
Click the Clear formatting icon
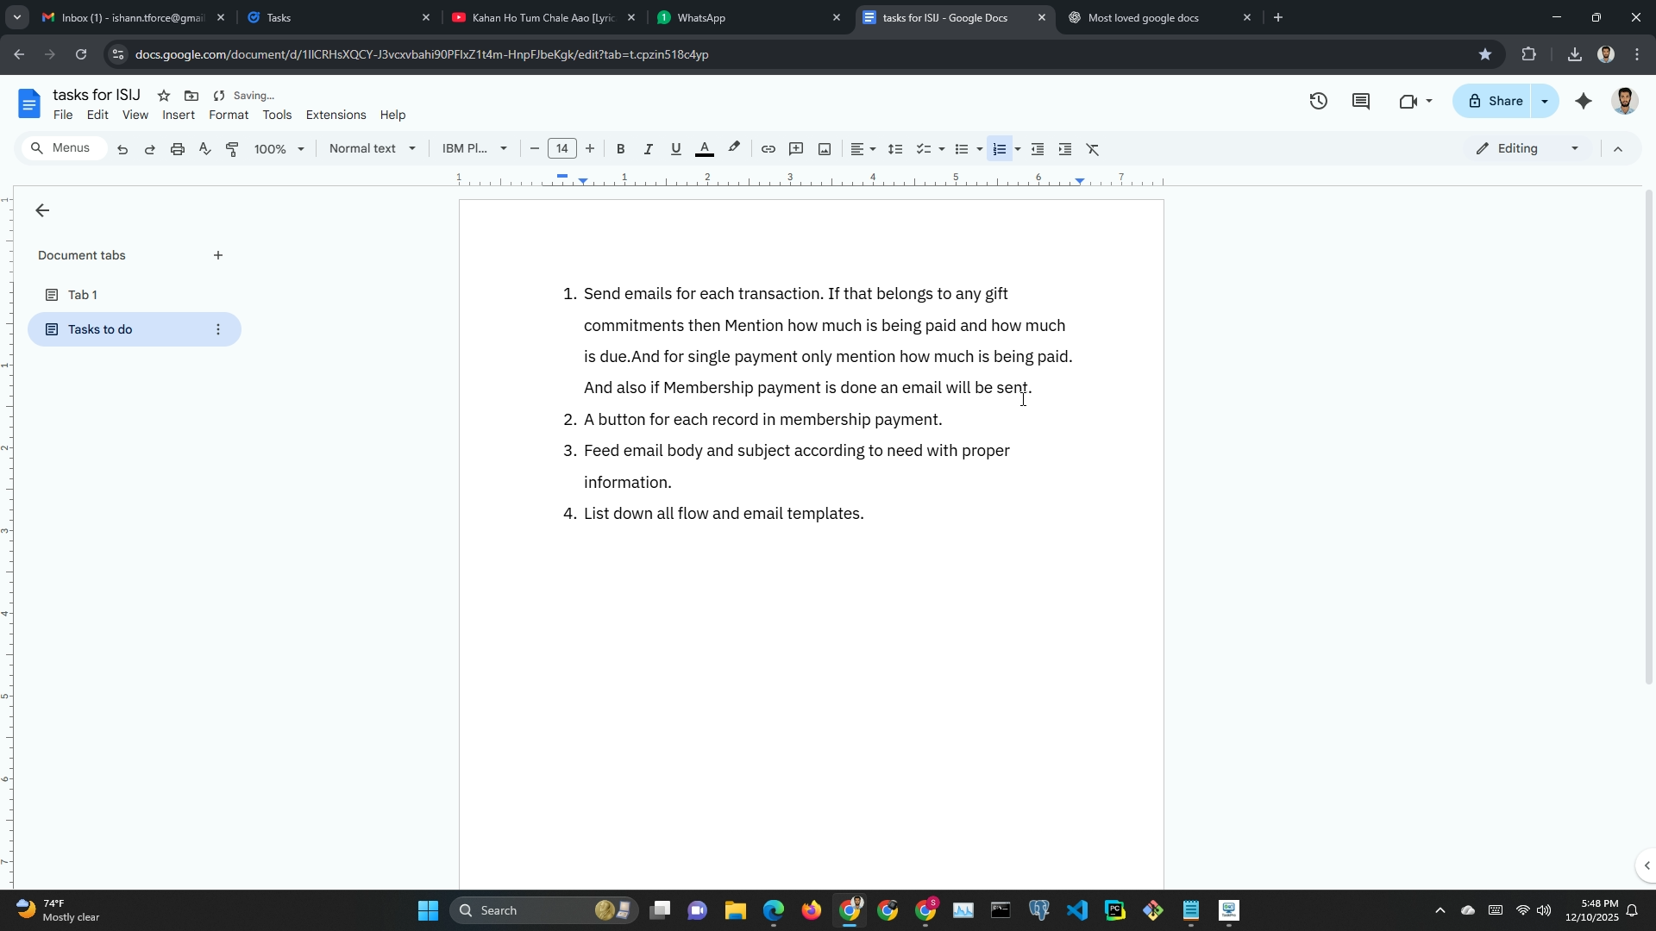click(x=1093, y=149)
